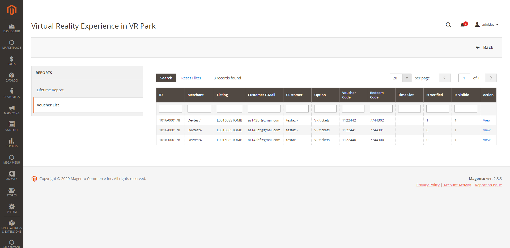Click the '3 records found' text
Viewport: 510px width, 248px height.
pyautogui.click(x=227, y=78)
